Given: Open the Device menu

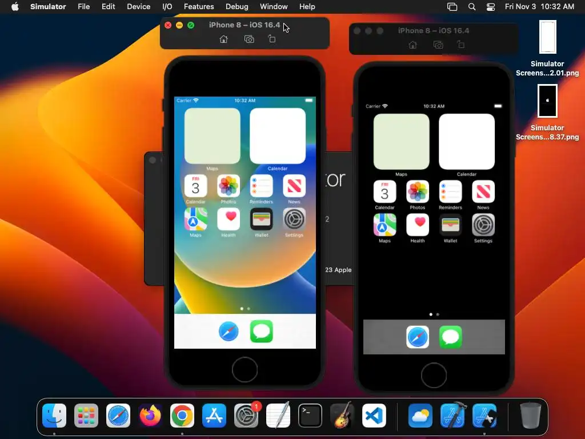Looking at the screenshot, I should tap(138, 7).
